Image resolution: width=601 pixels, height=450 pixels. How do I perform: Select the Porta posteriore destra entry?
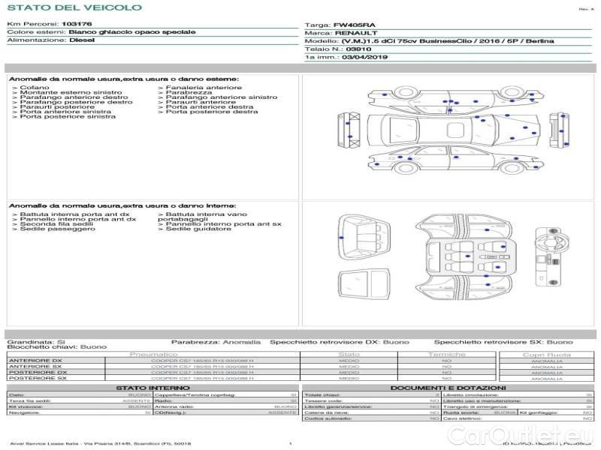click(208, 112)
